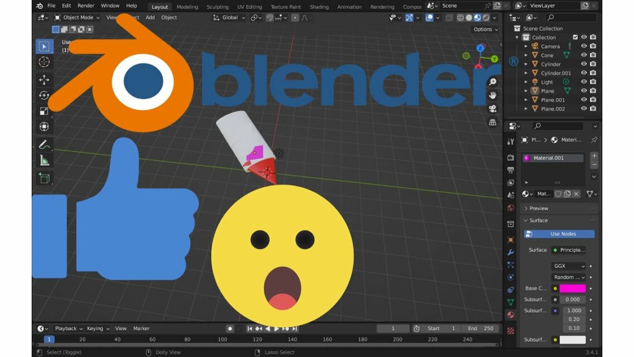Activate the 3D Cursor tool
The image size is (634, 357).
tap(44, 62)
